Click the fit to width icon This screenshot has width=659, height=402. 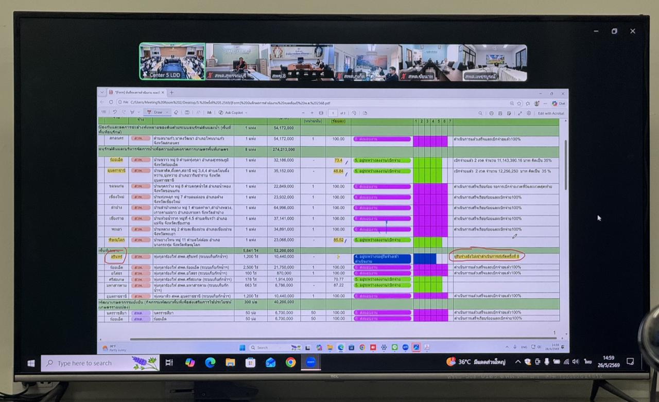pos(321,113)
